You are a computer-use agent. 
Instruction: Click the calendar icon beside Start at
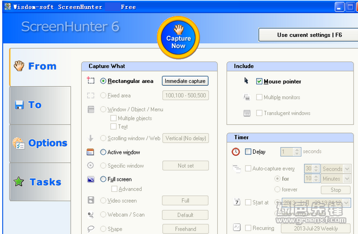point(237,202)
